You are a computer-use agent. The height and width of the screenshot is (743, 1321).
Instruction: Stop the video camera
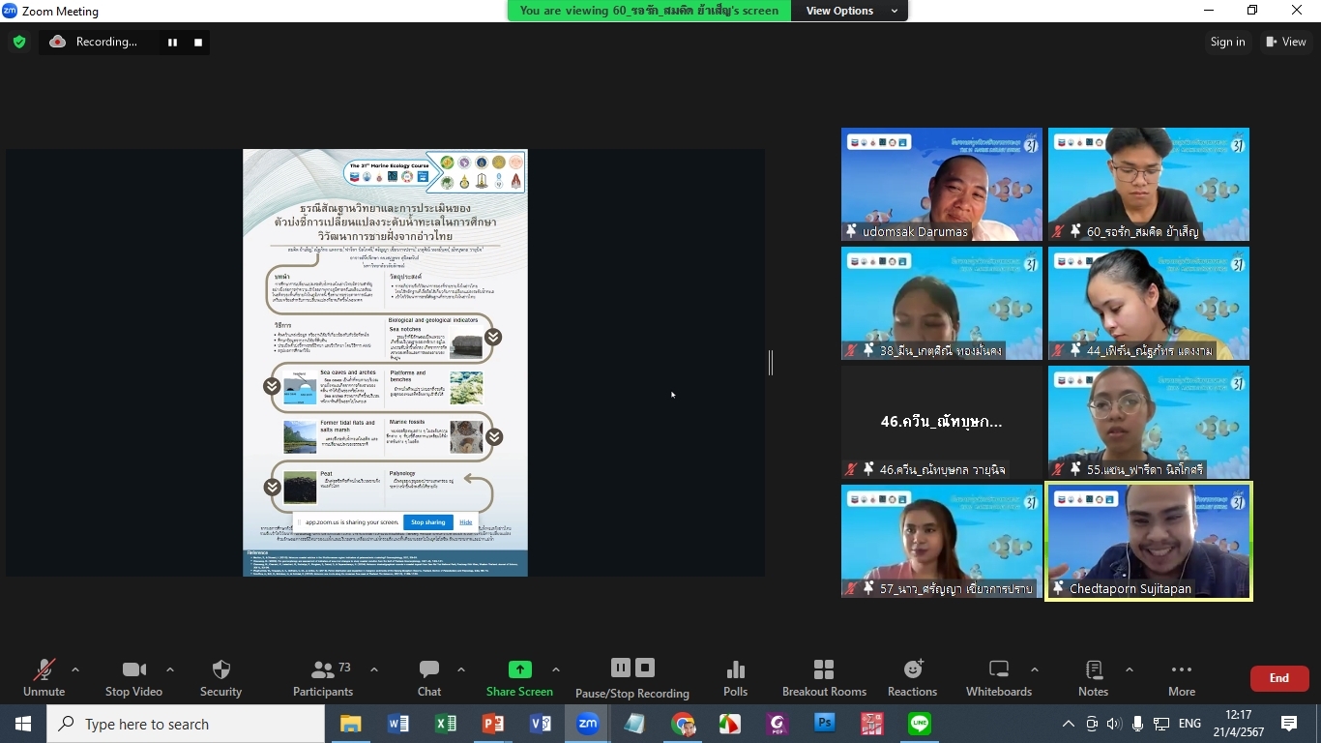(x=133, y=677)
